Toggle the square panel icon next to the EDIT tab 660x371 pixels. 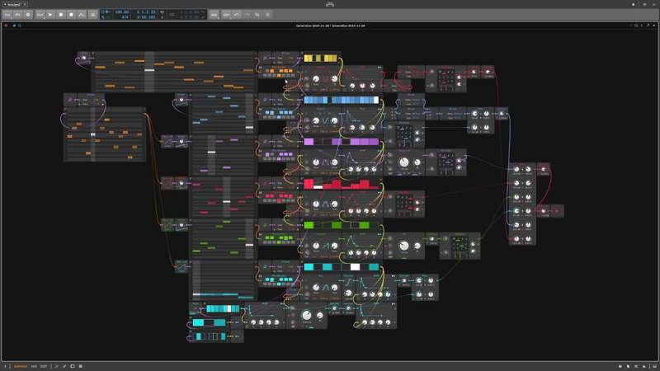click(x=73, y=366)
